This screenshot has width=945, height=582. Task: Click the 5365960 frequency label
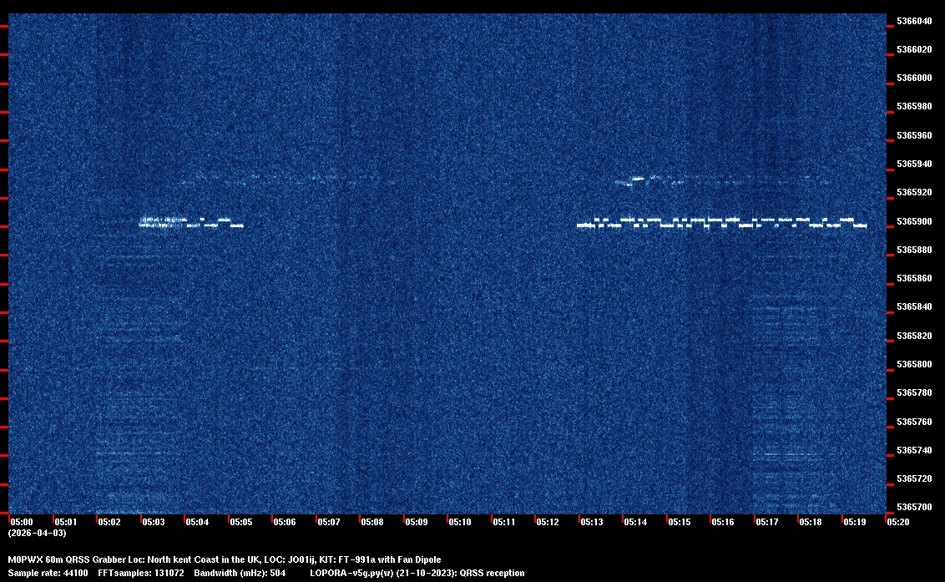[913, 136]
